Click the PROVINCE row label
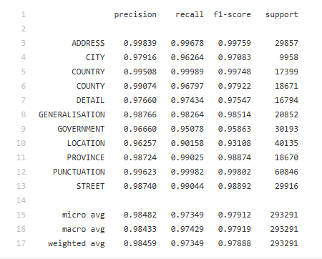 pos(86,157)
